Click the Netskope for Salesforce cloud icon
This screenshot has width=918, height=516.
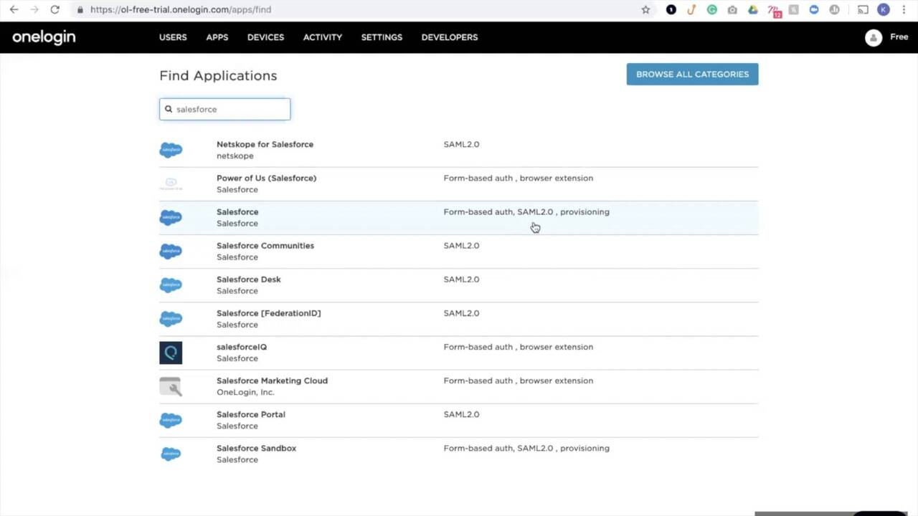pos(171,150)
